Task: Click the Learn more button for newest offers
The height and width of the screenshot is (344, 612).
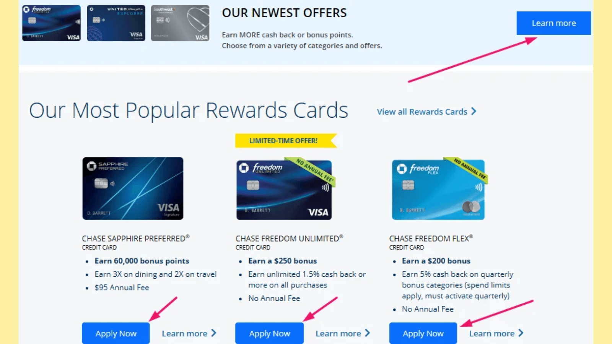Action: [553, 23]
